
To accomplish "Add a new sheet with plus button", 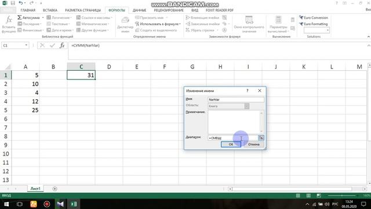I will [x=54, y=189].
